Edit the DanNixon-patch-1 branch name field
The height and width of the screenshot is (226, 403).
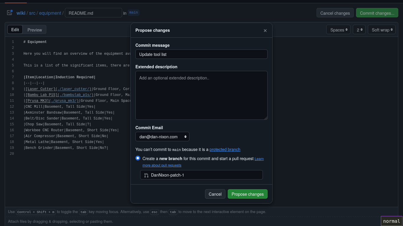pos(204,175)
